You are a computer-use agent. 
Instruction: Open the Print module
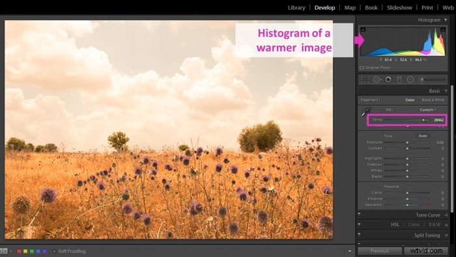[x=427, y=8]
